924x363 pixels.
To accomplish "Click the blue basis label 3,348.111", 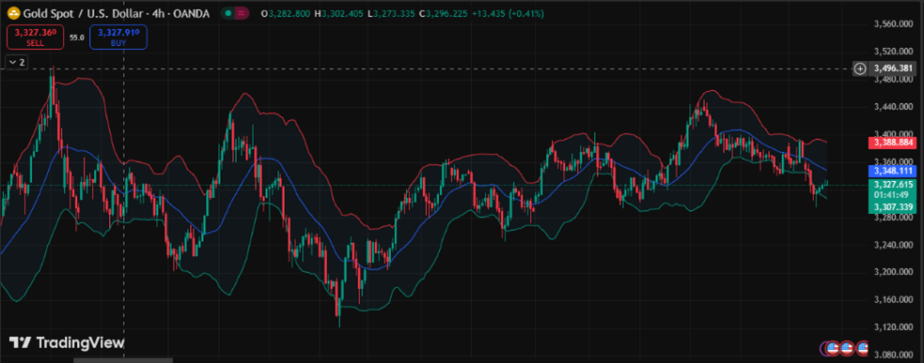I will pyautogui.click(x=893, y=171).
